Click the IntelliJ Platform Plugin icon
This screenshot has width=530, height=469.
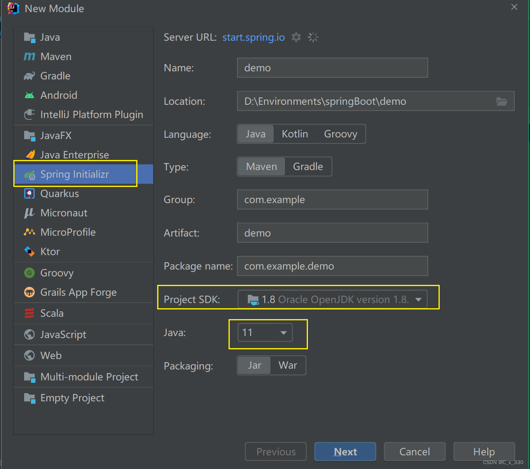[29, 115]
